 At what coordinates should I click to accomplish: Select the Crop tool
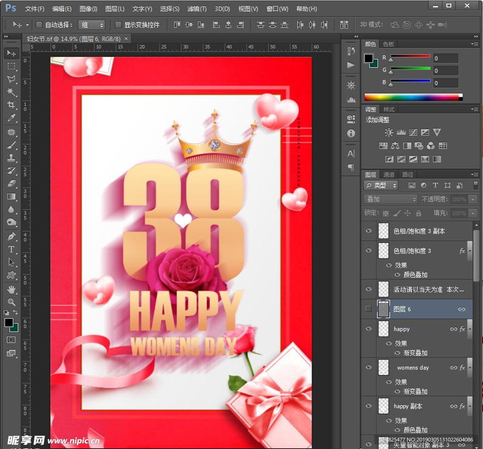point(11,105)
